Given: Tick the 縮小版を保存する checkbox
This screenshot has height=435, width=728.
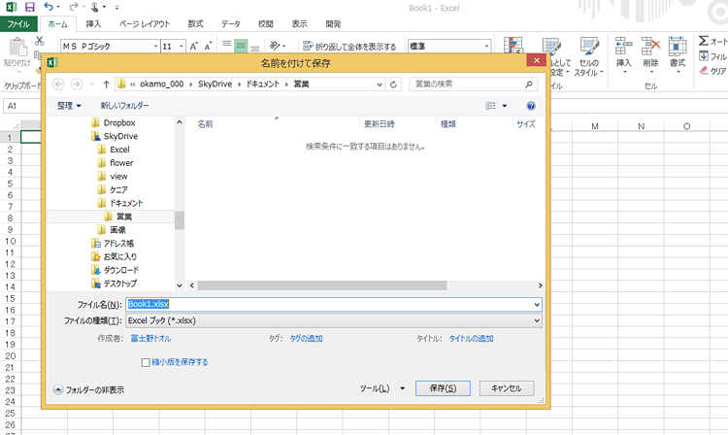Looking at the screenshot, I should [146, 362].
